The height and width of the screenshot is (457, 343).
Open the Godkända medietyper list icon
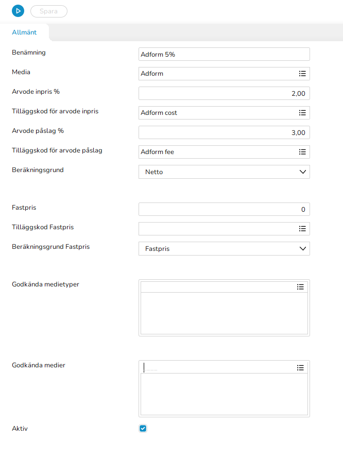click(x=300, y=287)
